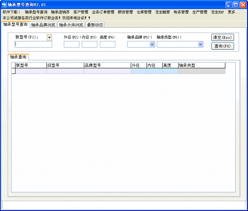The height and width of the screenshot is (211, 248).
Task: Click the 高度(F4) input box
Action: pos(108,44)
